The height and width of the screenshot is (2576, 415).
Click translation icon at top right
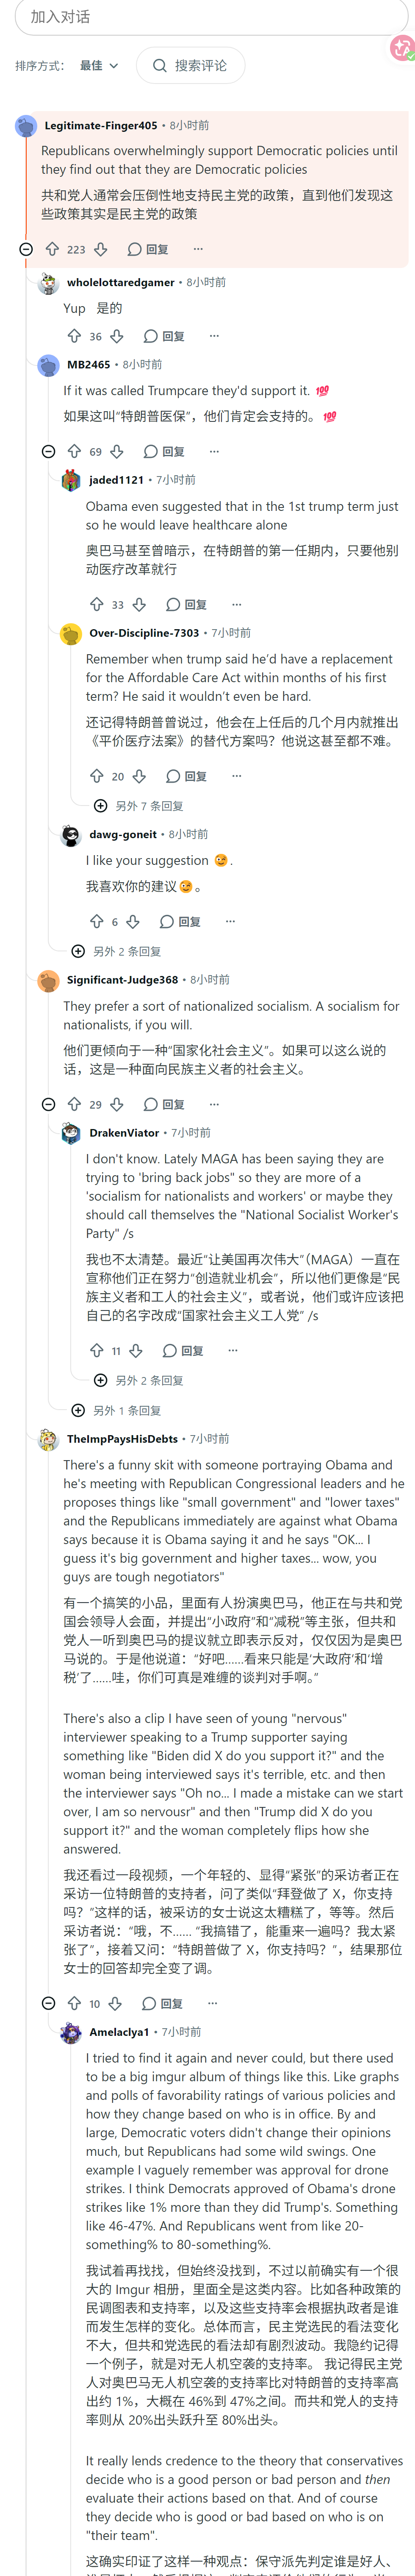pos(401,47)
